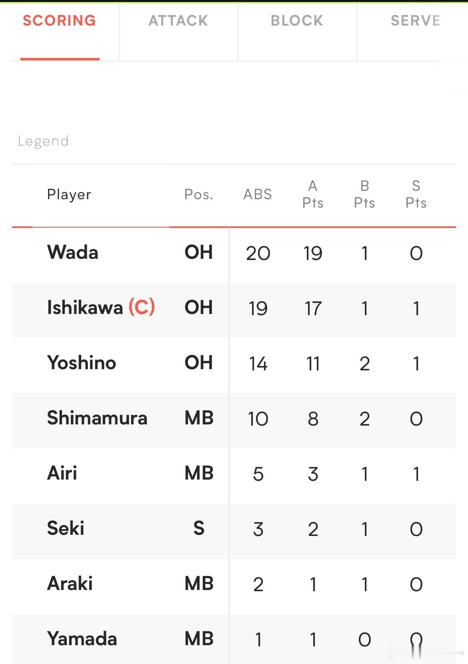468x664 pixels.
Task: Click Yamada's player name
Action: 82,639
